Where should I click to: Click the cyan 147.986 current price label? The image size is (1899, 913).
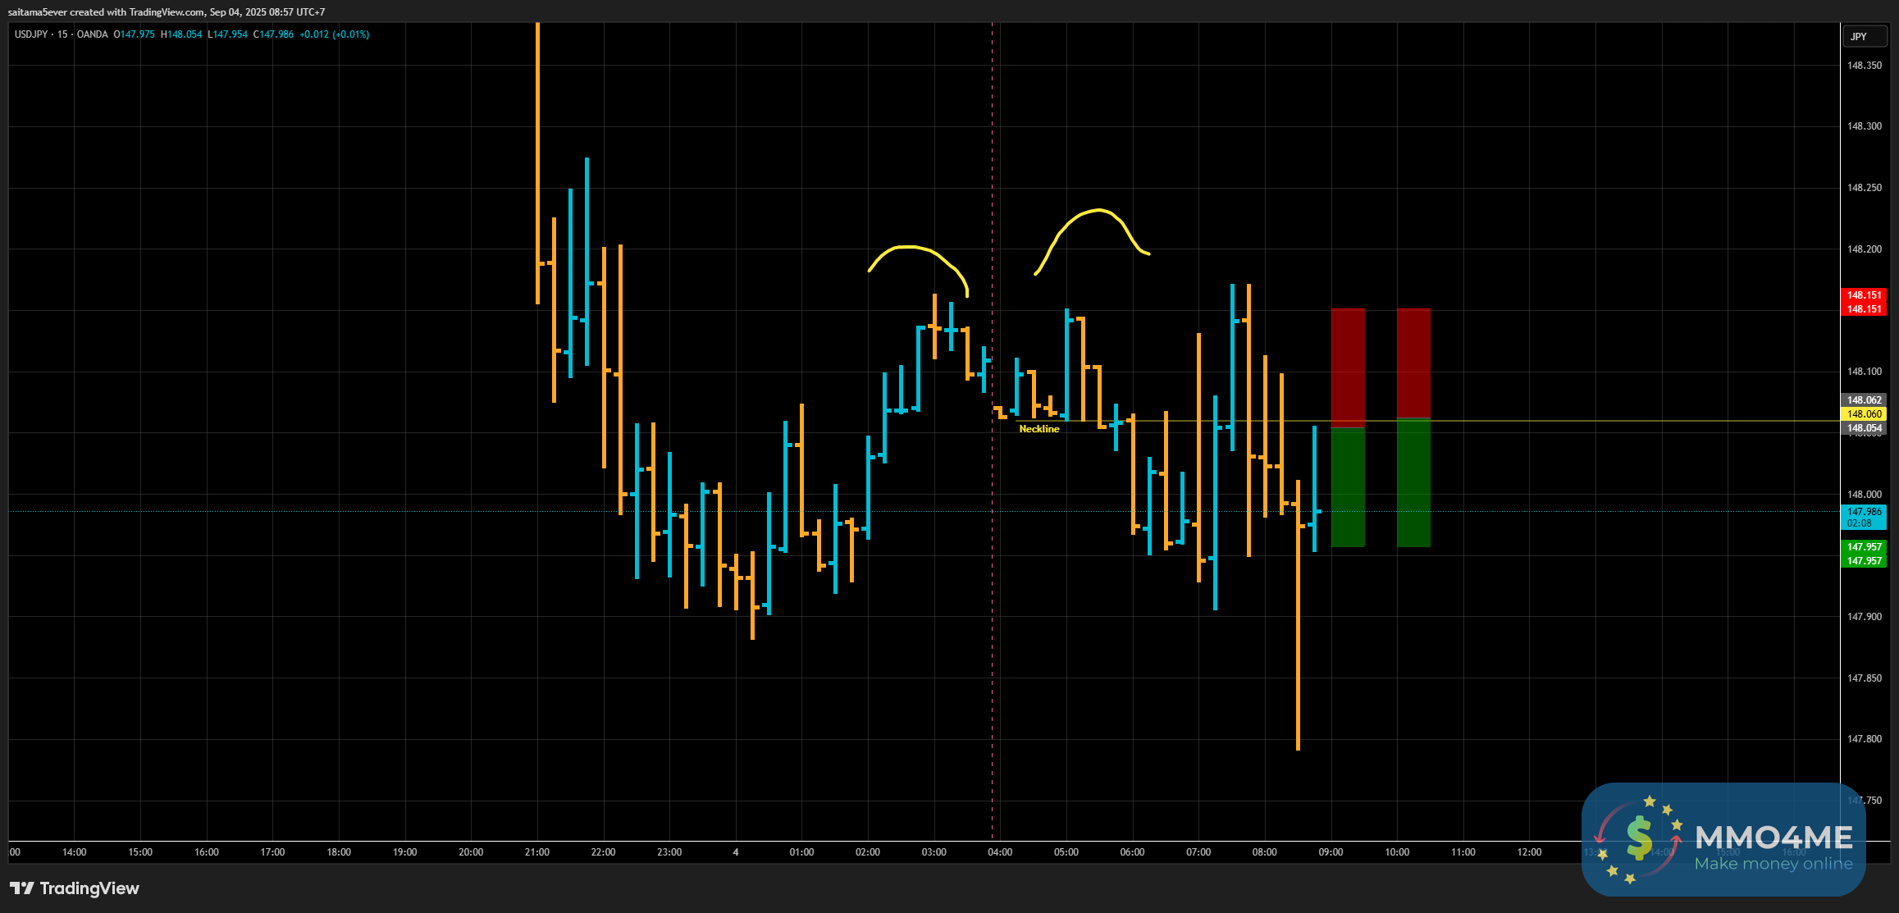1864,512
